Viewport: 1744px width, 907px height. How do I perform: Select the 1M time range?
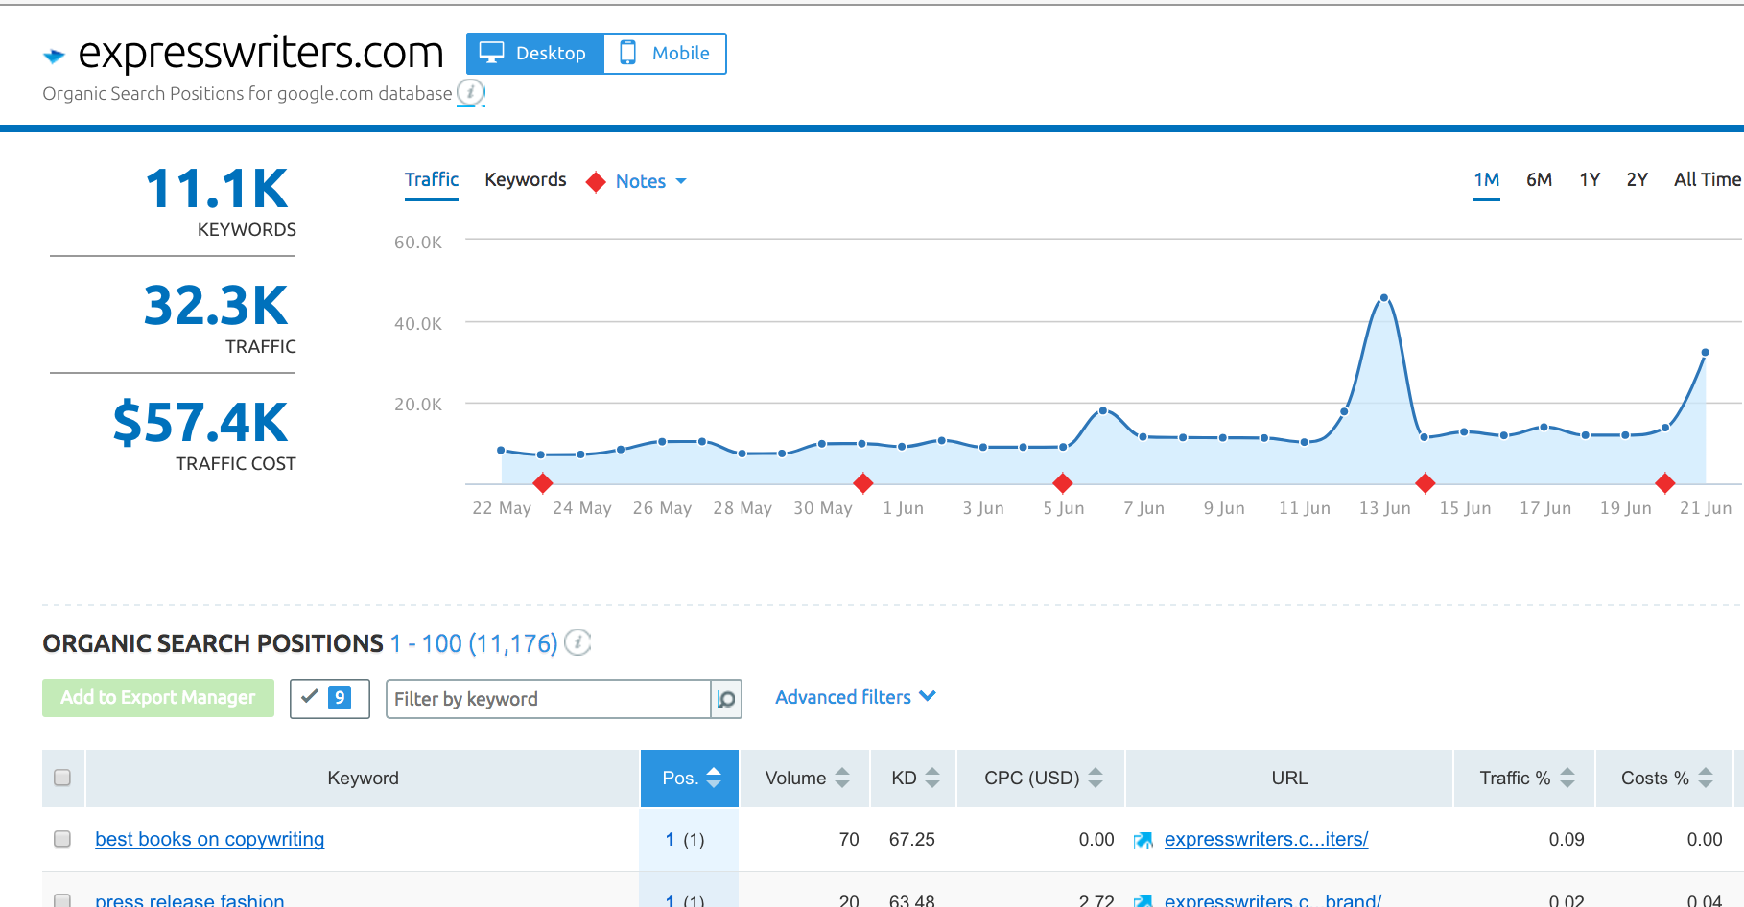coord(1487,180)
